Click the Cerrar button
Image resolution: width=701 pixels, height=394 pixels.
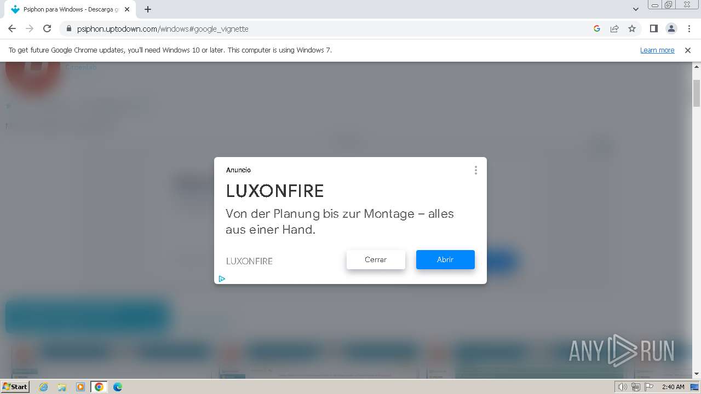376,259
